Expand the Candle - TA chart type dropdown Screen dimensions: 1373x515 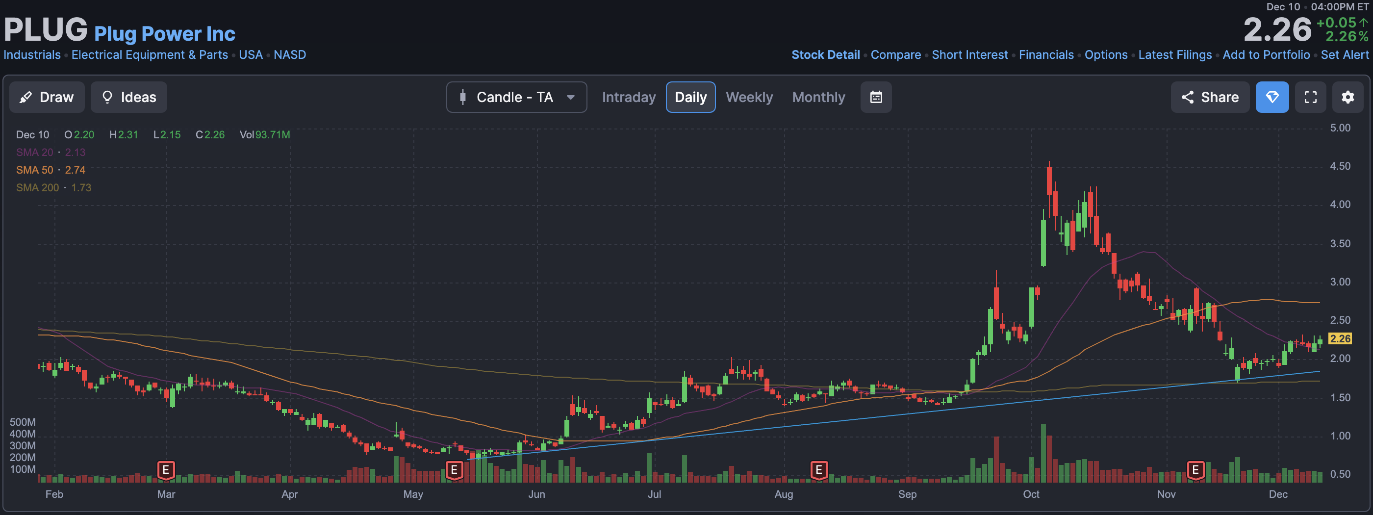516,97
